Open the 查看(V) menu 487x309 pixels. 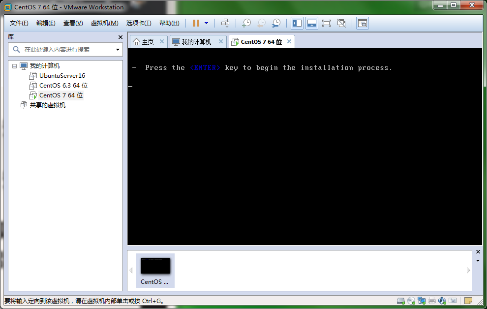click(73, 23)
